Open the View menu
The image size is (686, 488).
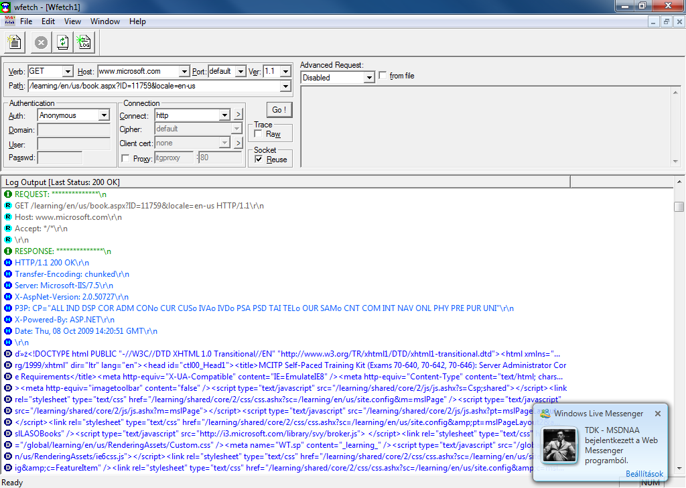[x=72, y=21]
